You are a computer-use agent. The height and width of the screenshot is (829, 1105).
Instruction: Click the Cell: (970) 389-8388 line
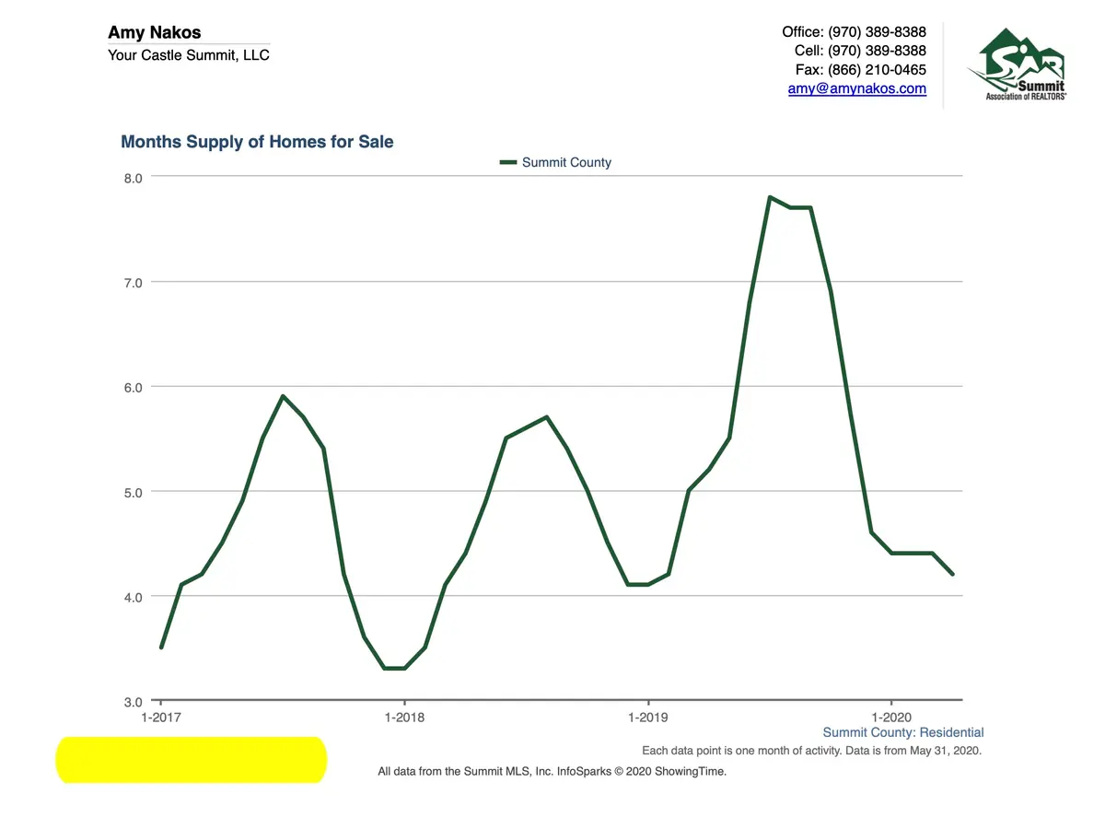(x=860, y=51)
